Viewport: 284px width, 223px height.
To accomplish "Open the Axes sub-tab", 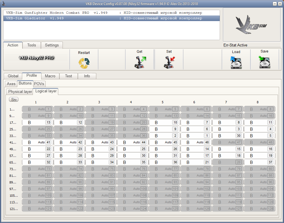I will pyautogui.click(x=11, y=84).
